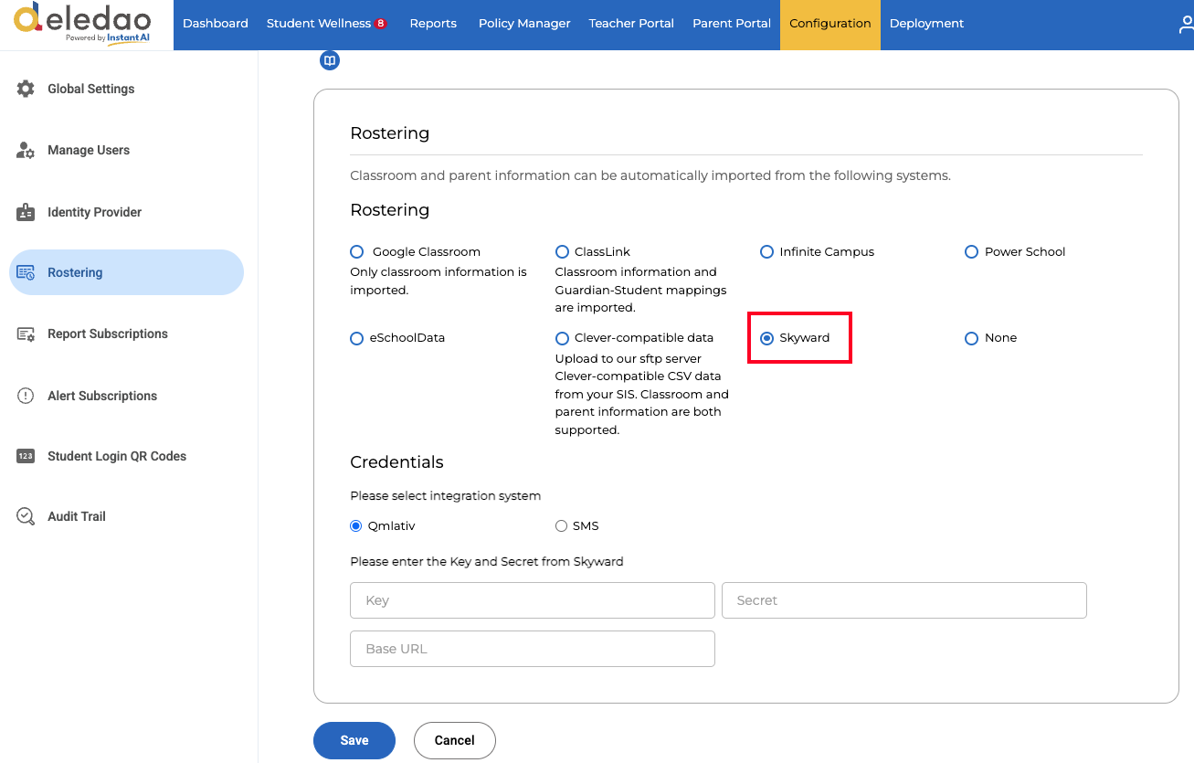The image size is (1194, 763).
Task: Open the Teacher Portal tab
Action: point(631,24)
